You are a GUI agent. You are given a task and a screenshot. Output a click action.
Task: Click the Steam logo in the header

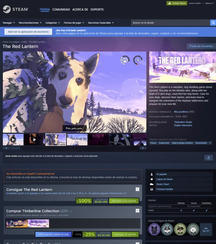click(x=15, y=9)
